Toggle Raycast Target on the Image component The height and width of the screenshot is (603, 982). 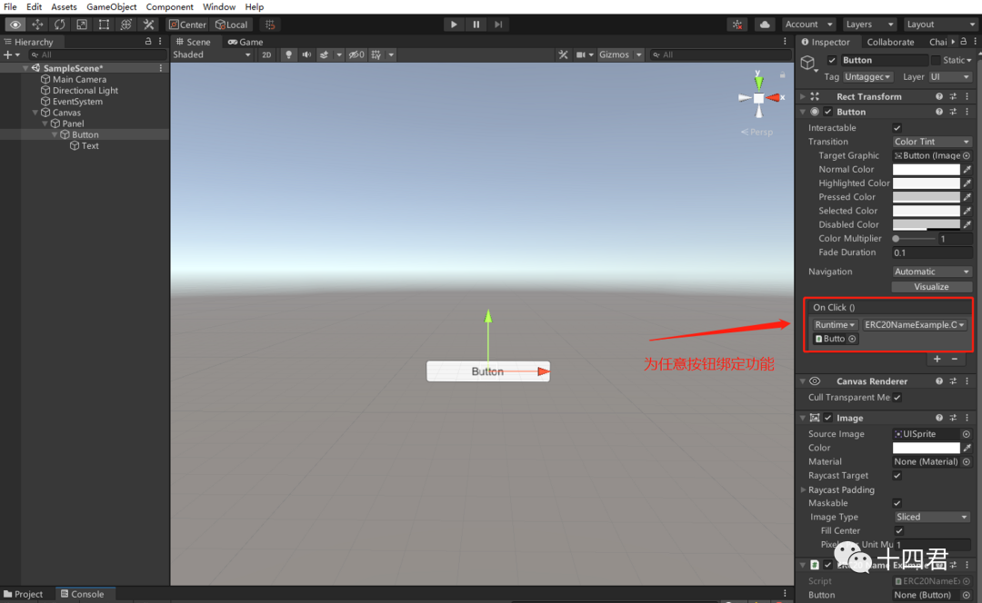click(x=897, y=475)
